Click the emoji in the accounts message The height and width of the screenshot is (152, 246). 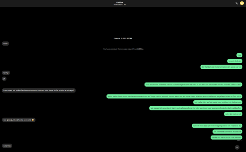(33, 120)
